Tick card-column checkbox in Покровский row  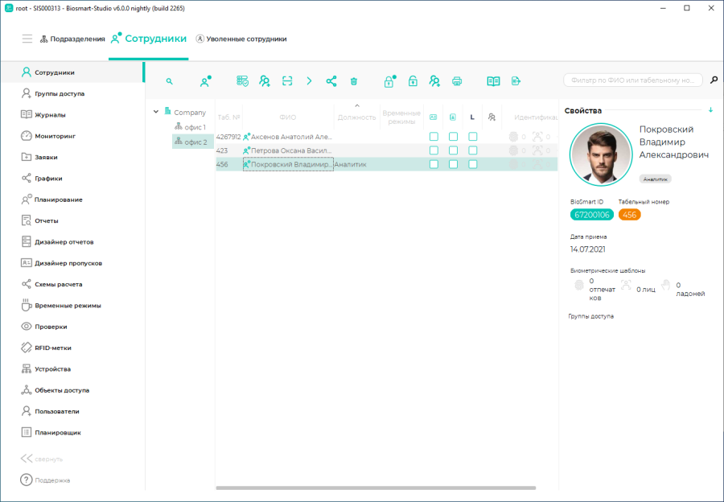click(x=434, y=164)
